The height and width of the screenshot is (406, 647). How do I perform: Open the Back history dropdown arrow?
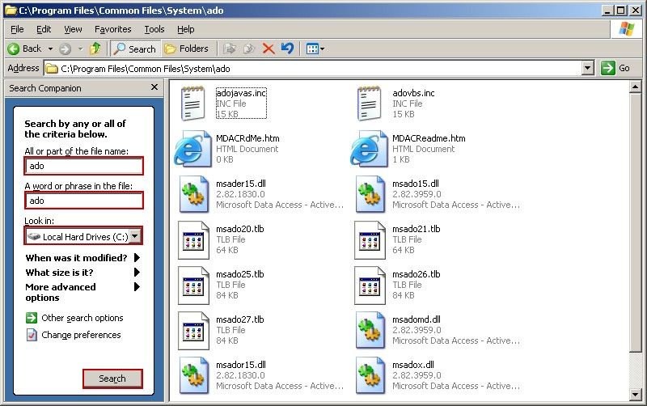50,49
